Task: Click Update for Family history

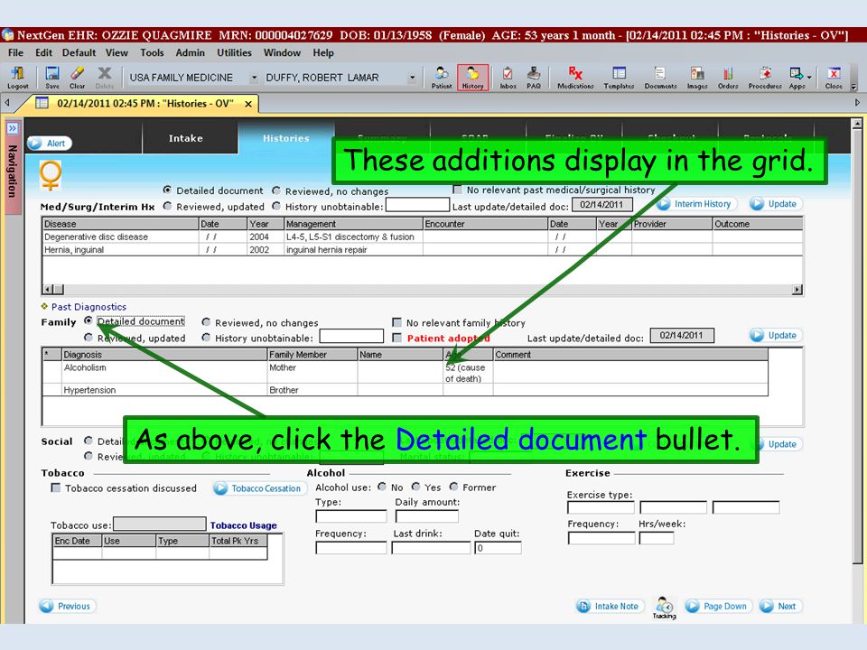Action: coord(774,336)
